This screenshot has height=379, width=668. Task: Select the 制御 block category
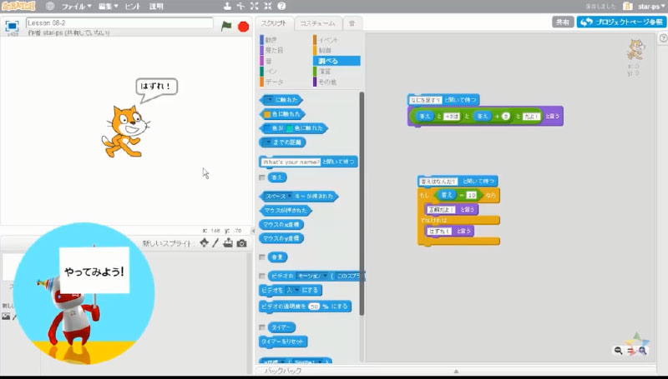click(325, 50)
